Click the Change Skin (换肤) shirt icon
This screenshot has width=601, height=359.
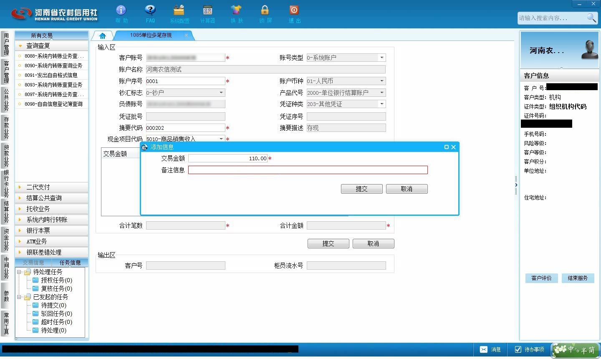click(x=236, y=10)
